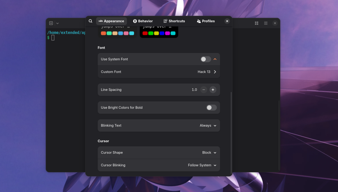338x192 pixels.
Task: Open the Profiles tab
Action: [206, 21]
